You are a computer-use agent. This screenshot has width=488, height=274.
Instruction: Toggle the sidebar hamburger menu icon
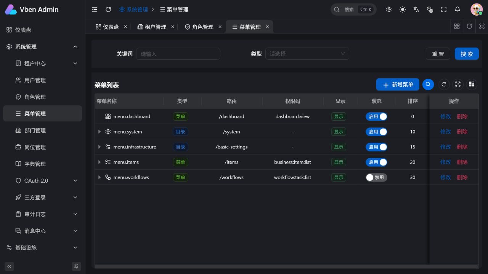coord(95,10)
